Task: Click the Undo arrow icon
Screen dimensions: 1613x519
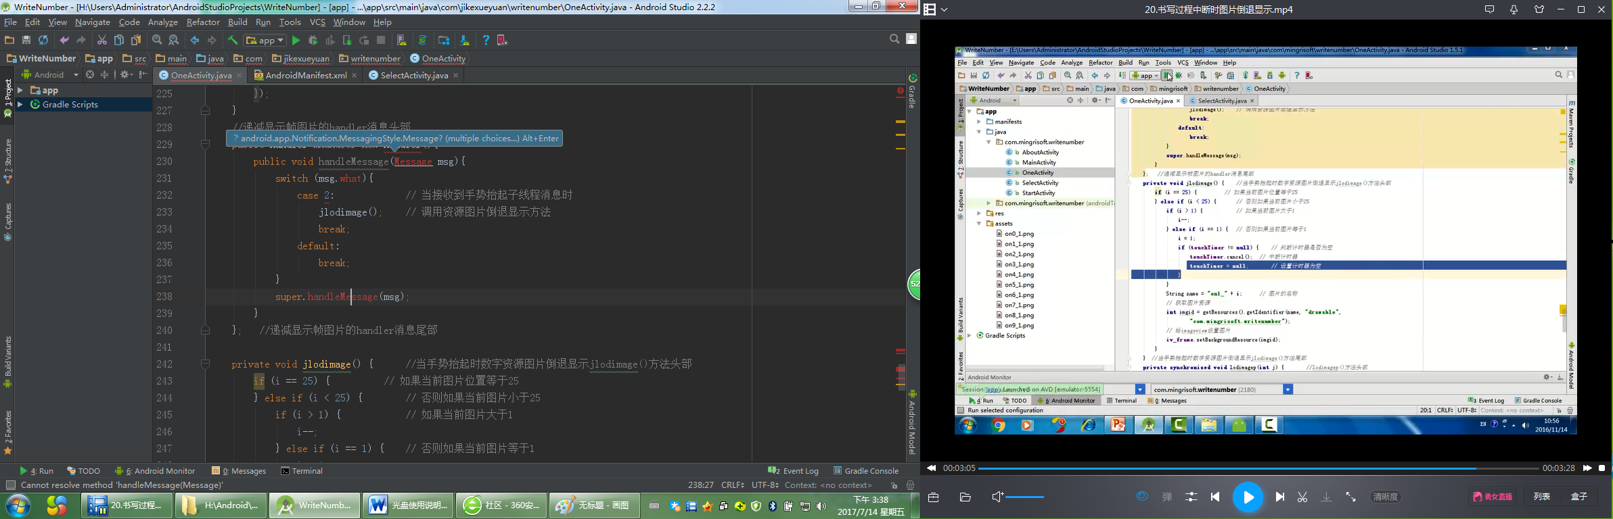Action: click(64, 41)
